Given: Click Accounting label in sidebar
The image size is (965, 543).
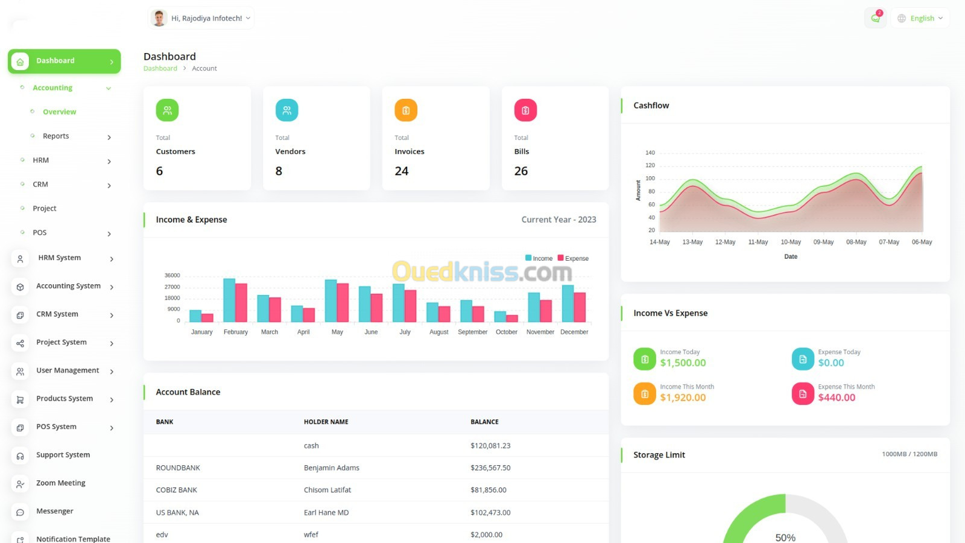Looking at the screenshot, I should [52, 88].
